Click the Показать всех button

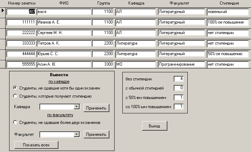point(36,145)
